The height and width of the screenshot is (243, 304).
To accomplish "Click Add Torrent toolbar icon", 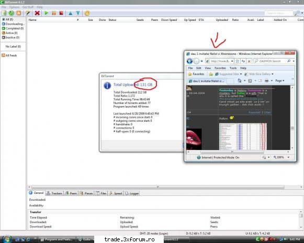I will click(x=4, y=13).
